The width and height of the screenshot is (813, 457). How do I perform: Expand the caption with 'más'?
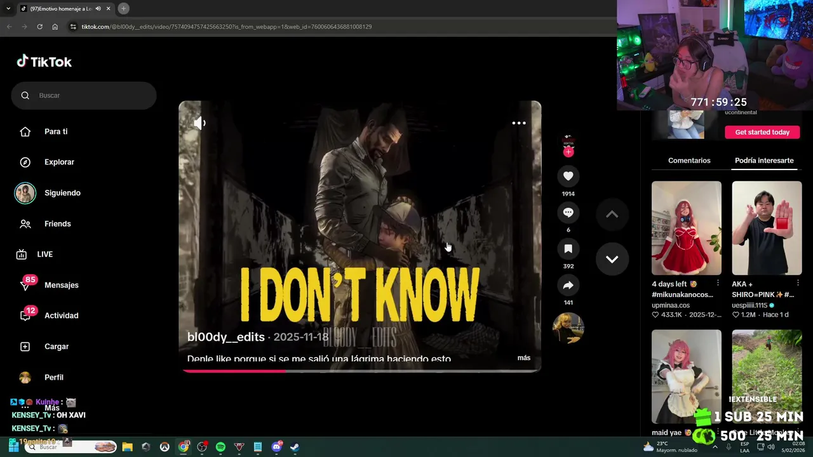[x=524, y=358]
